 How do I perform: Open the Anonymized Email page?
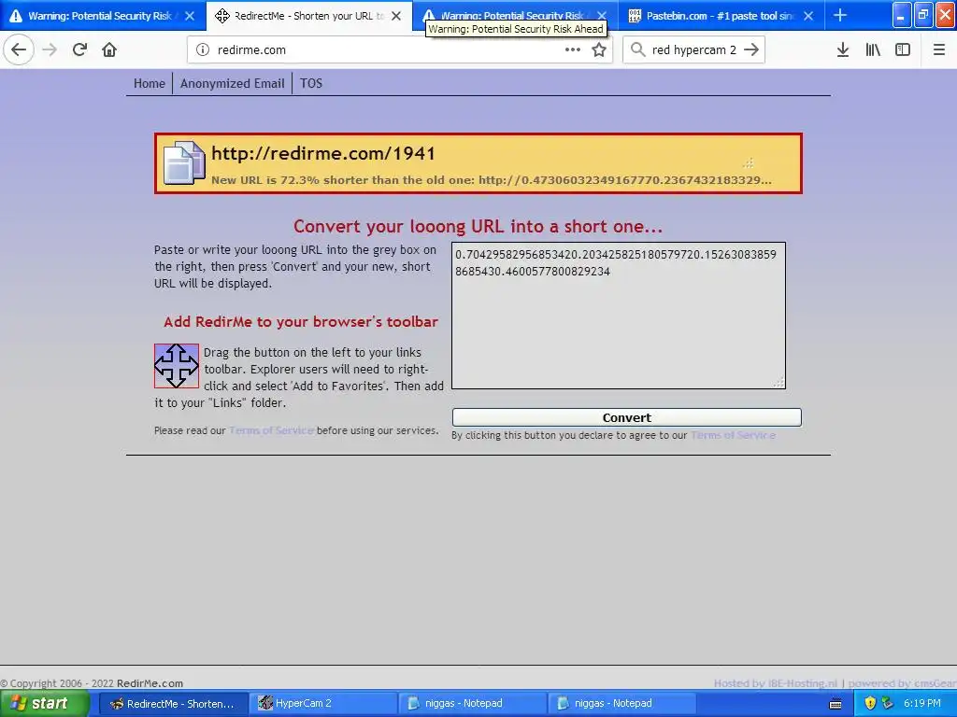233,83
